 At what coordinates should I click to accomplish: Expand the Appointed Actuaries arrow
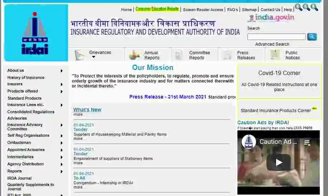(62, 150)
